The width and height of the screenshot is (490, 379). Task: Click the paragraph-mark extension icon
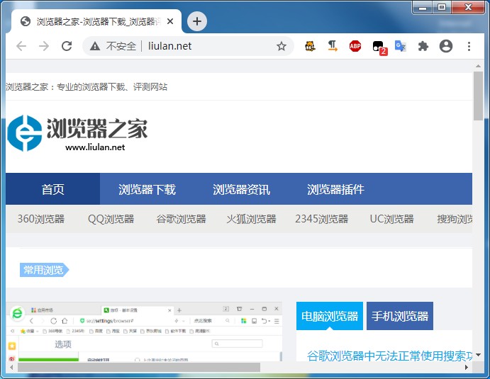[333, 46]
